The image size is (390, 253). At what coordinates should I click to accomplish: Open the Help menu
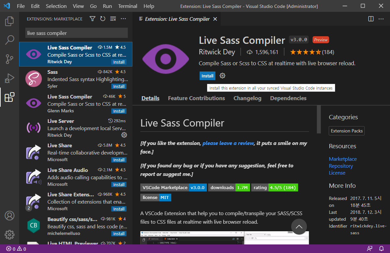149,6
